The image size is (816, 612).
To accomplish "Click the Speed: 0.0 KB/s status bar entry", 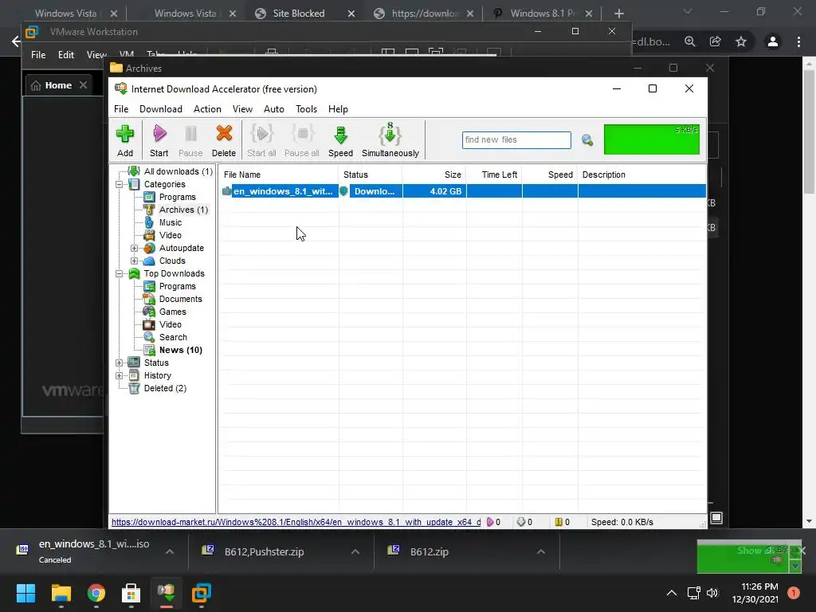I will pos(622,522).
